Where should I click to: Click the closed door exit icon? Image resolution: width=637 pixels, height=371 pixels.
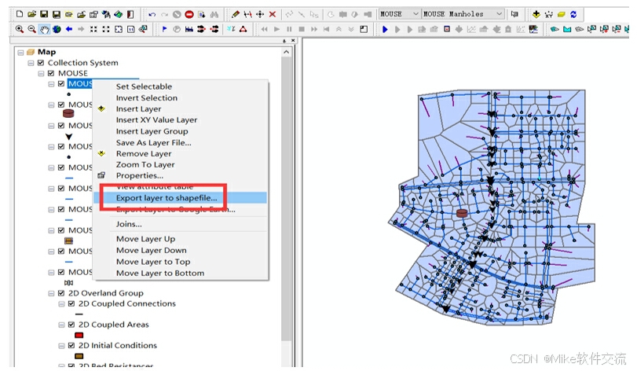(130, 15)
